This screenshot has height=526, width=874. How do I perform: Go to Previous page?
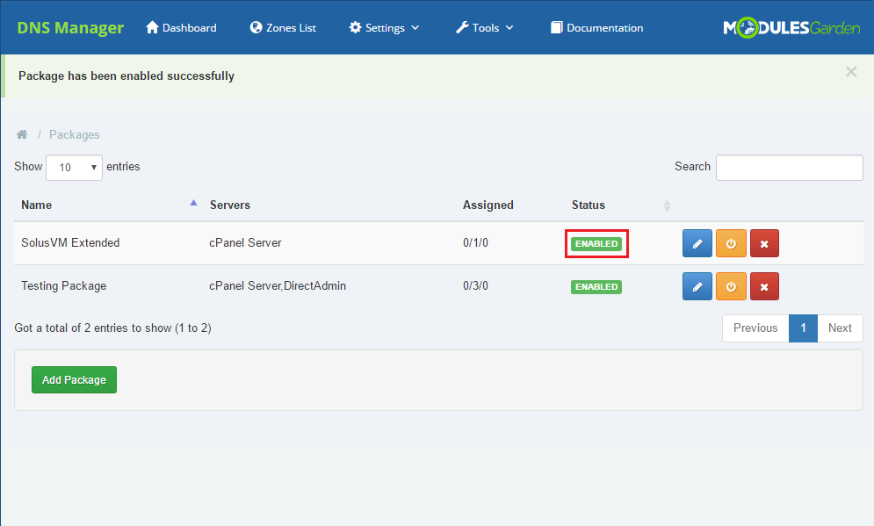click(x=755, y=328)
